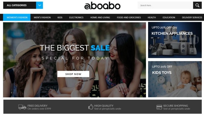
Task: Open the Men's Fashion menu item
Action: point(42,17)
